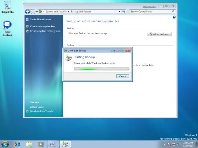198x148 pixels.
Task: Click the Starting Backup drive icon
Action: click(x=68, y=58)
